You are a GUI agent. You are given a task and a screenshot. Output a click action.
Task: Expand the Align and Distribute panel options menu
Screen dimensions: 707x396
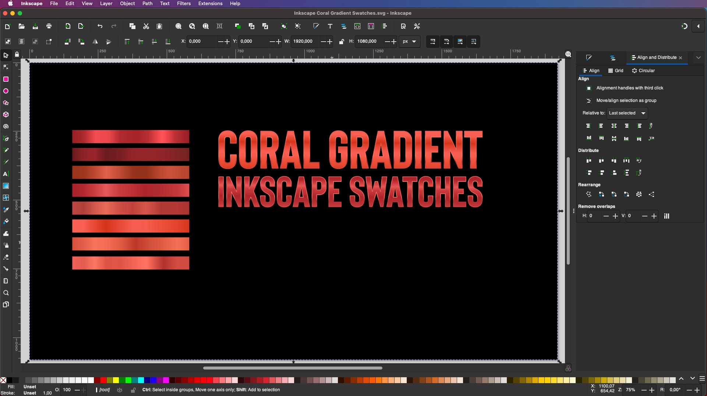coord(698,57)
